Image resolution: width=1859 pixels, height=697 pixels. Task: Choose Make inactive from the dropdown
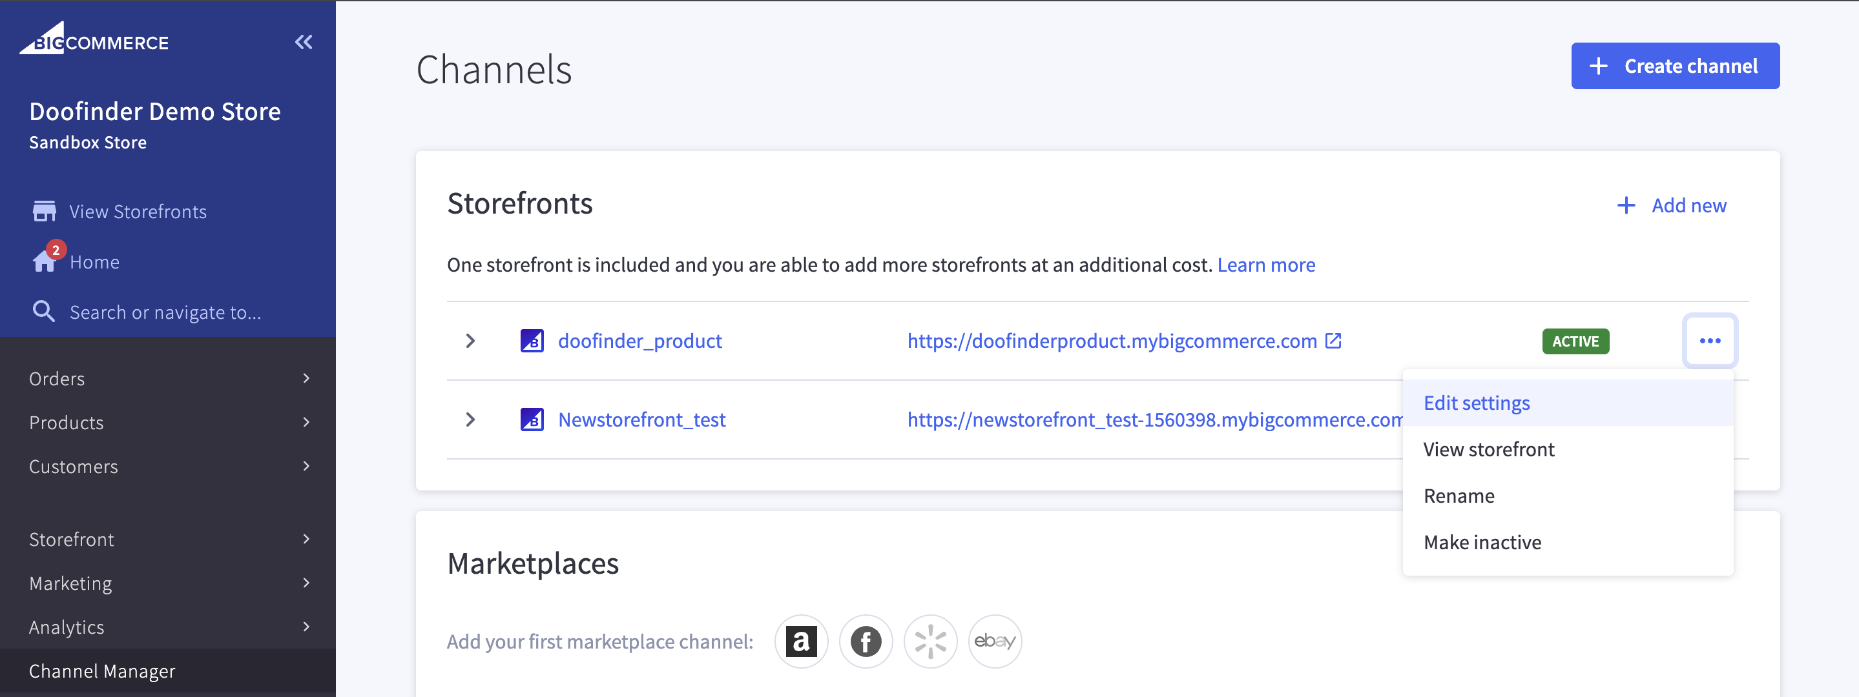coord(1568,542)
